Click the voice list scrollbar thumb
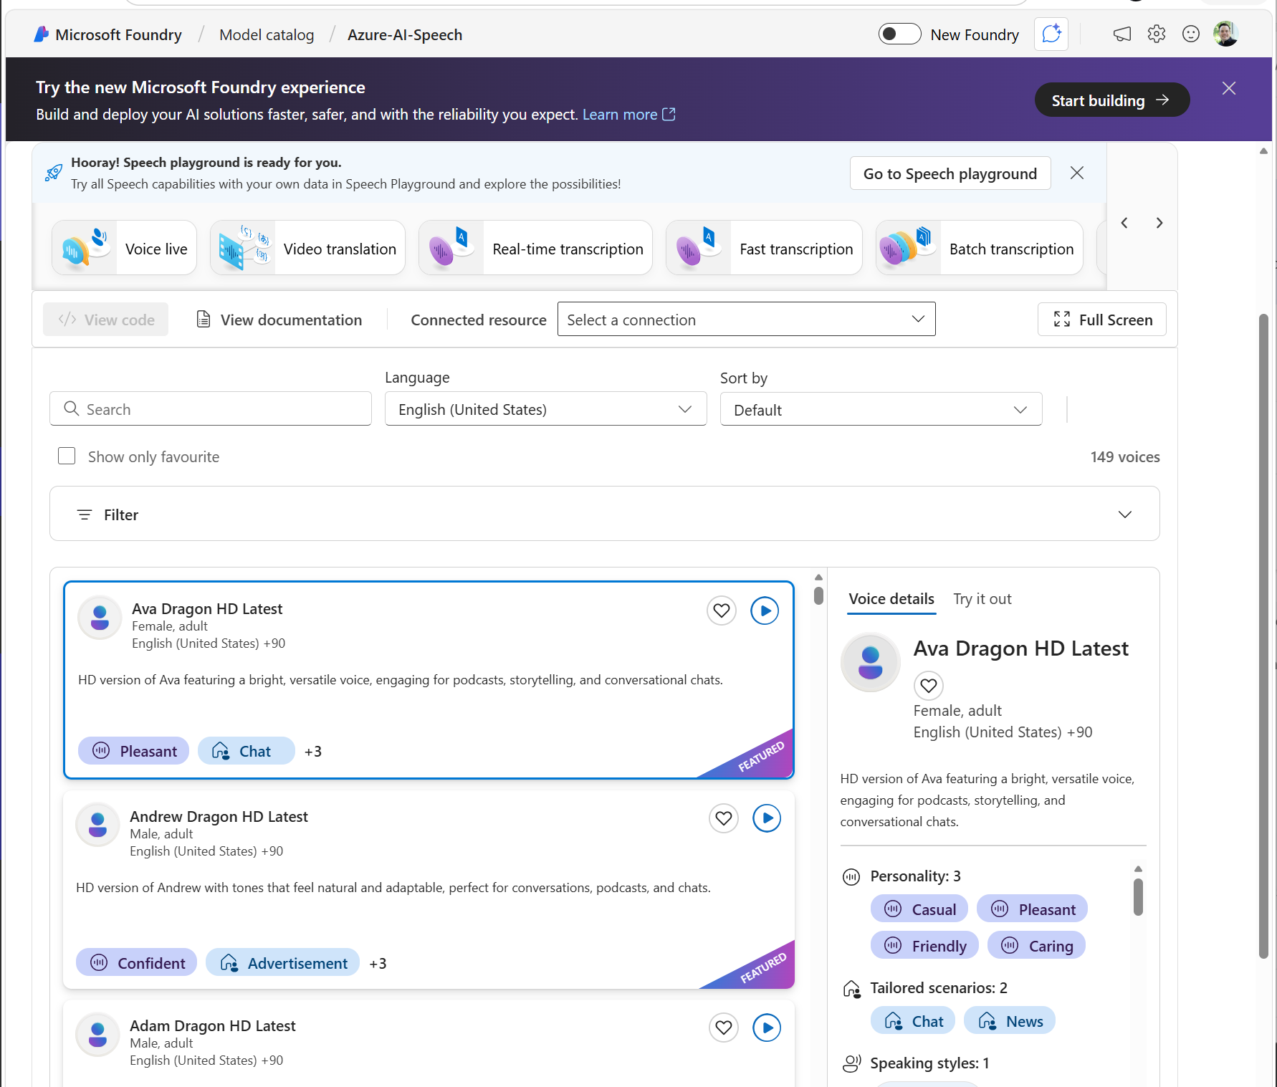The image size is (1277, 1087). click(818, 595)
